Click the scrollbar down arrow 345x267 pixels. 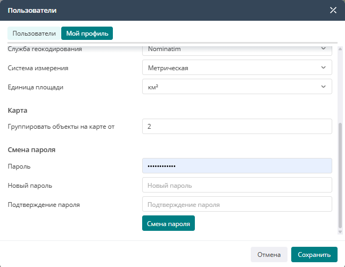click(340, 232)
